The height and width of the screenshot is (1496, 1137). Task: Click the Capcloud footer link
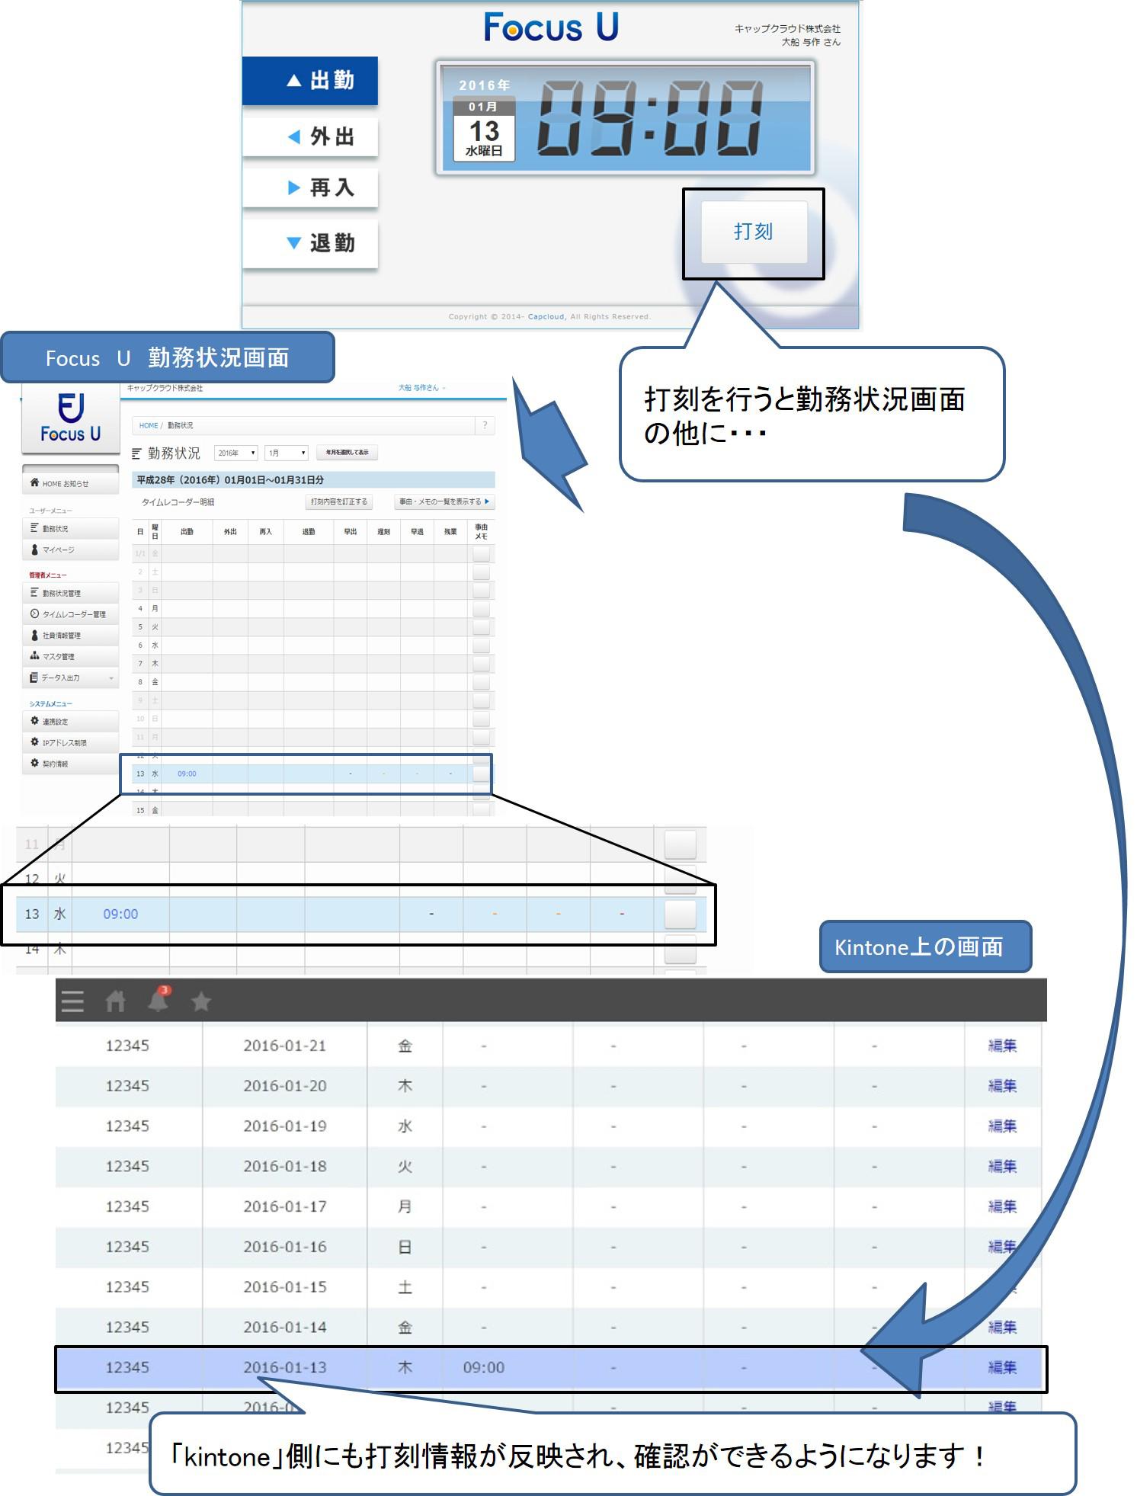tap(546, 316)
